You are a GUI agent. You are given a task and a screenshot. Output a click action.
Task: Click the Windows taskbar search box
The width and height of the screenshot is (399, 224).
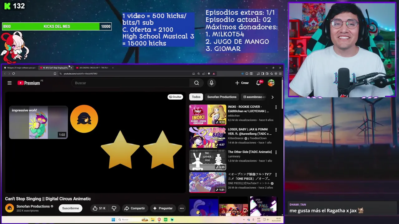(x=132, y=220)
